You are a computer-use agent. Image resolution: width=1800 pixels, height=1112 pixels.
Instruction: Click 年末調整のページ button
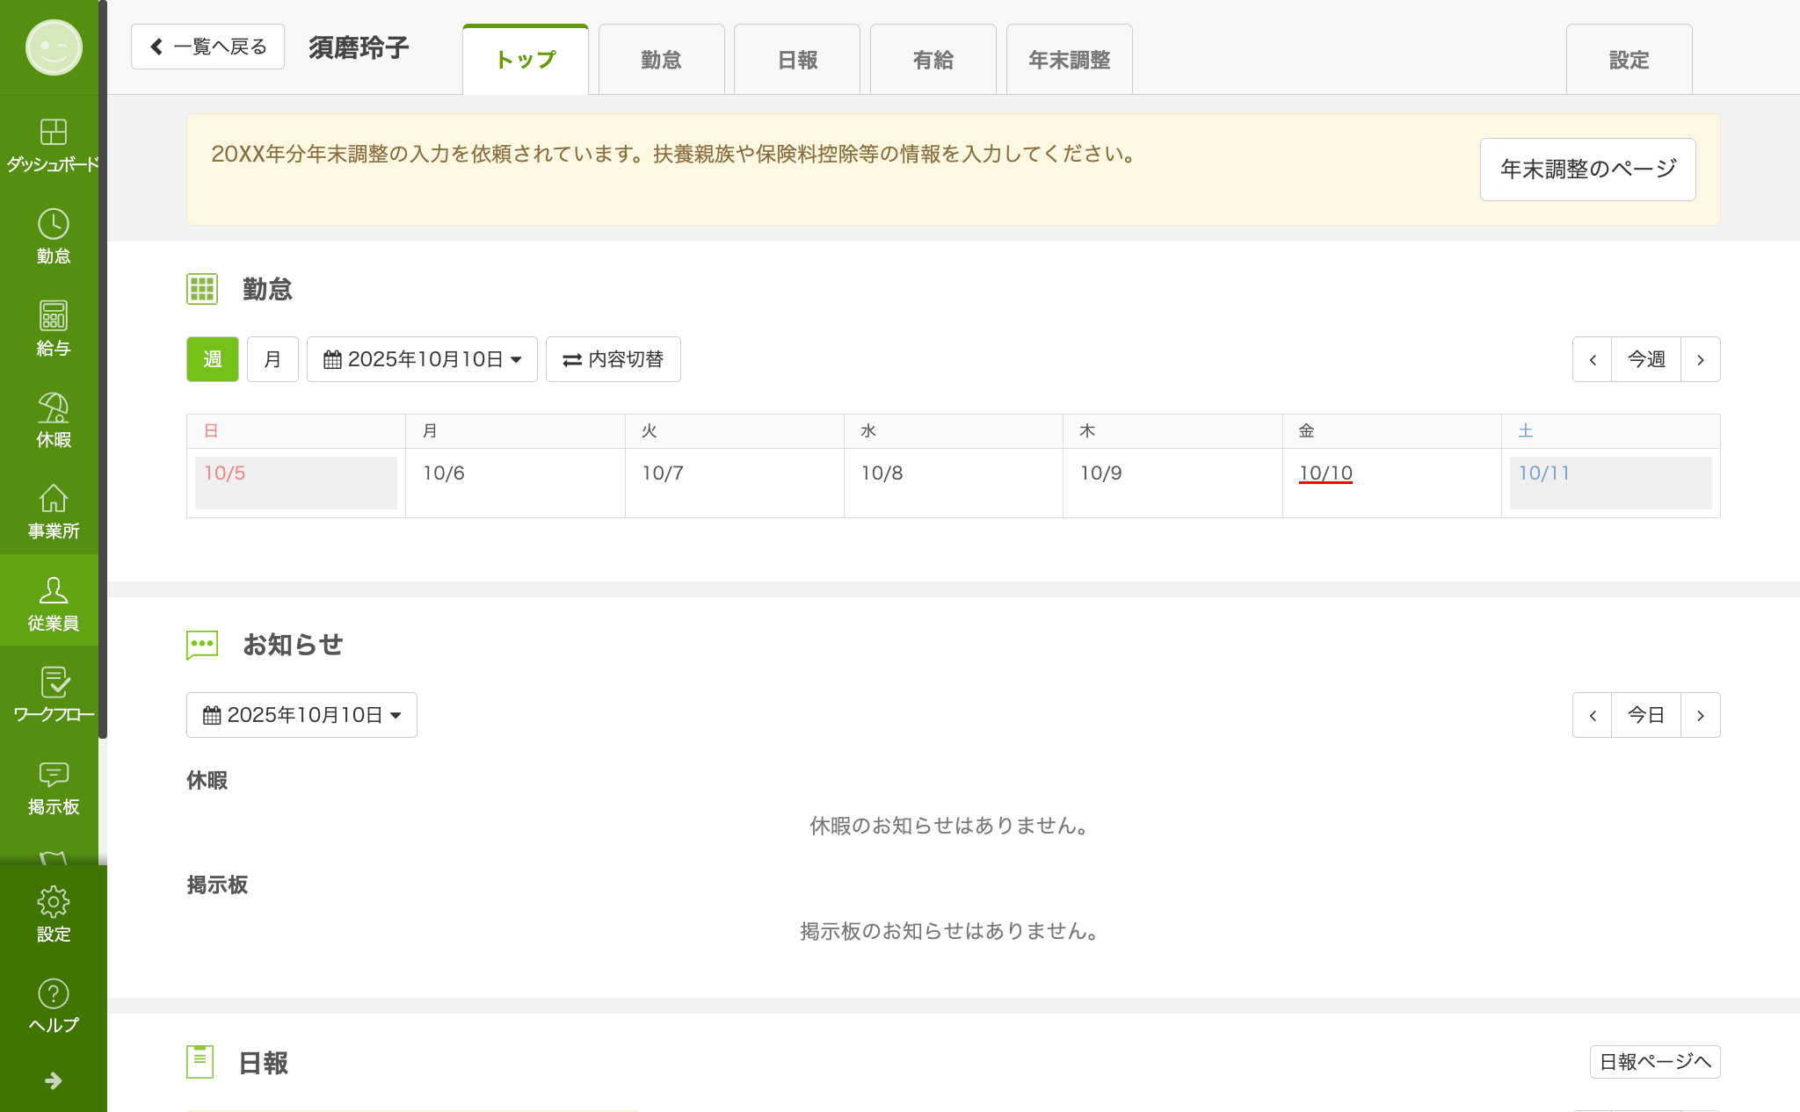click(x=1587, y=169)
